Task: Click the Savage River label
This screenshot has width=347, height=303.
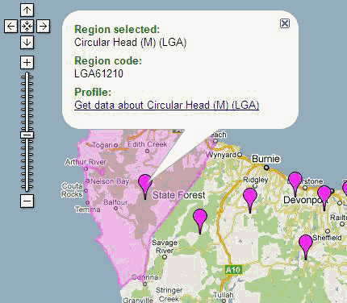Action: (165, 247)
